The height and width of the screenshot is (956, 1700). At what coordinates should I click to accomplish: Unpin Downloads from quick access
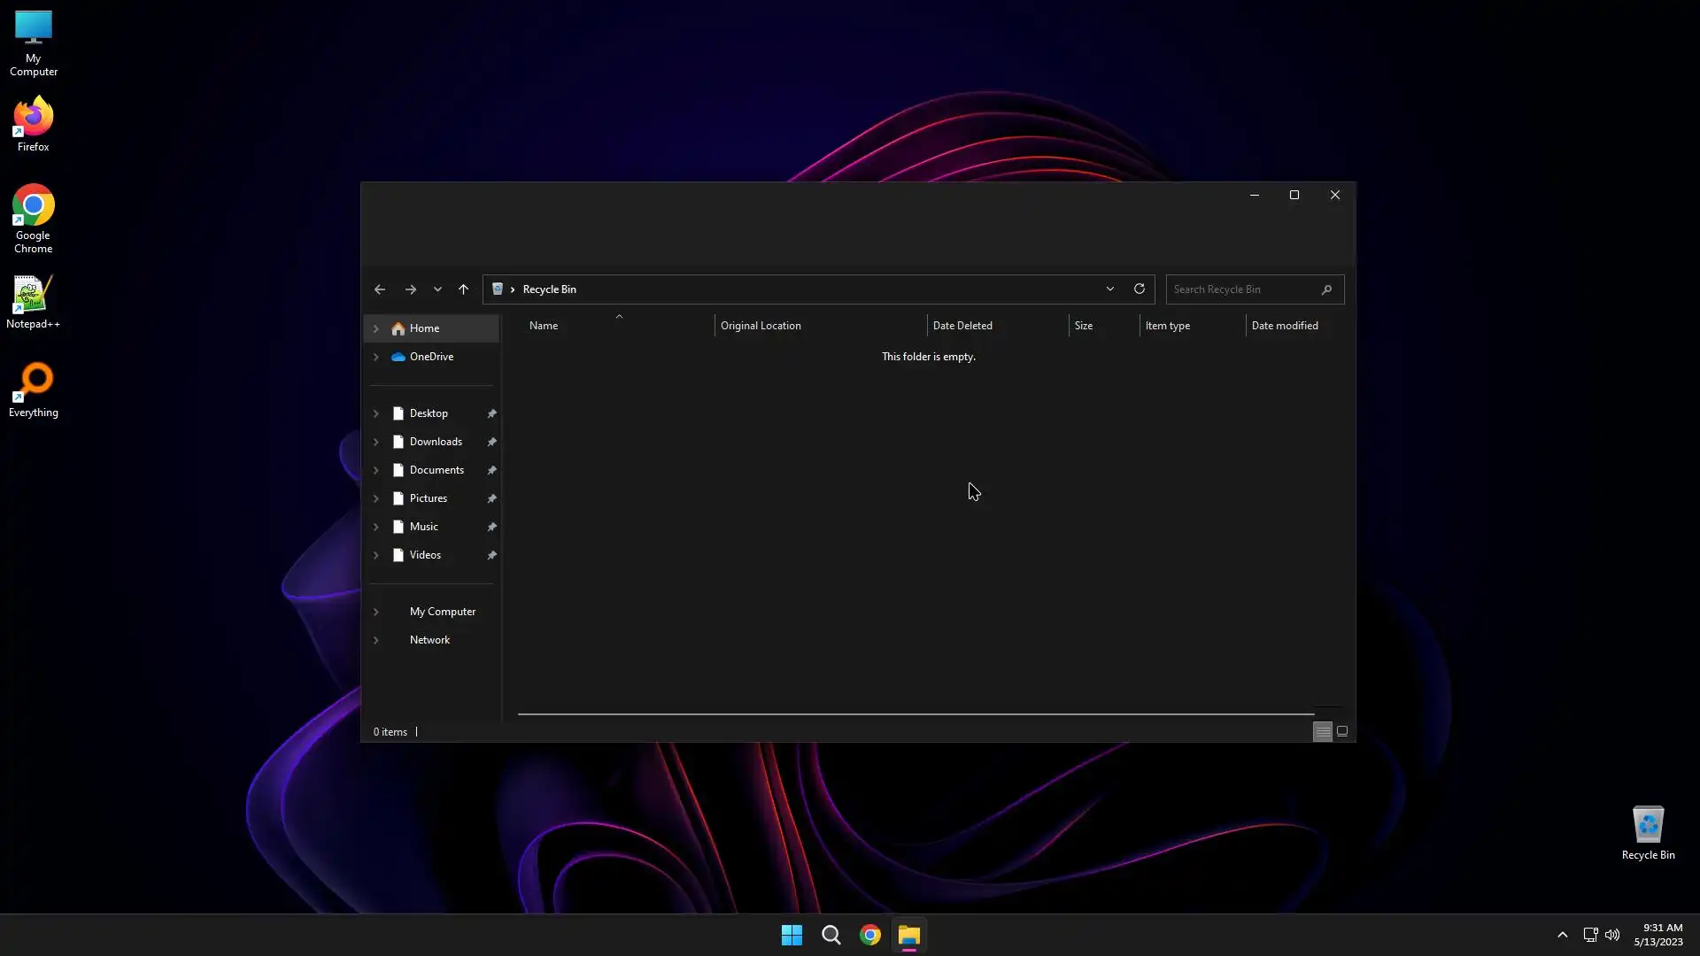[491, 442]
